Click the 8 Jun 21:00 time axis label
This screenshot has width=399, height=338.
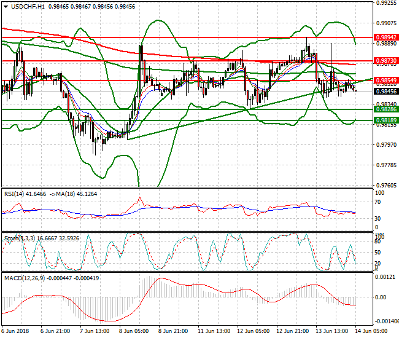point(173,331)
